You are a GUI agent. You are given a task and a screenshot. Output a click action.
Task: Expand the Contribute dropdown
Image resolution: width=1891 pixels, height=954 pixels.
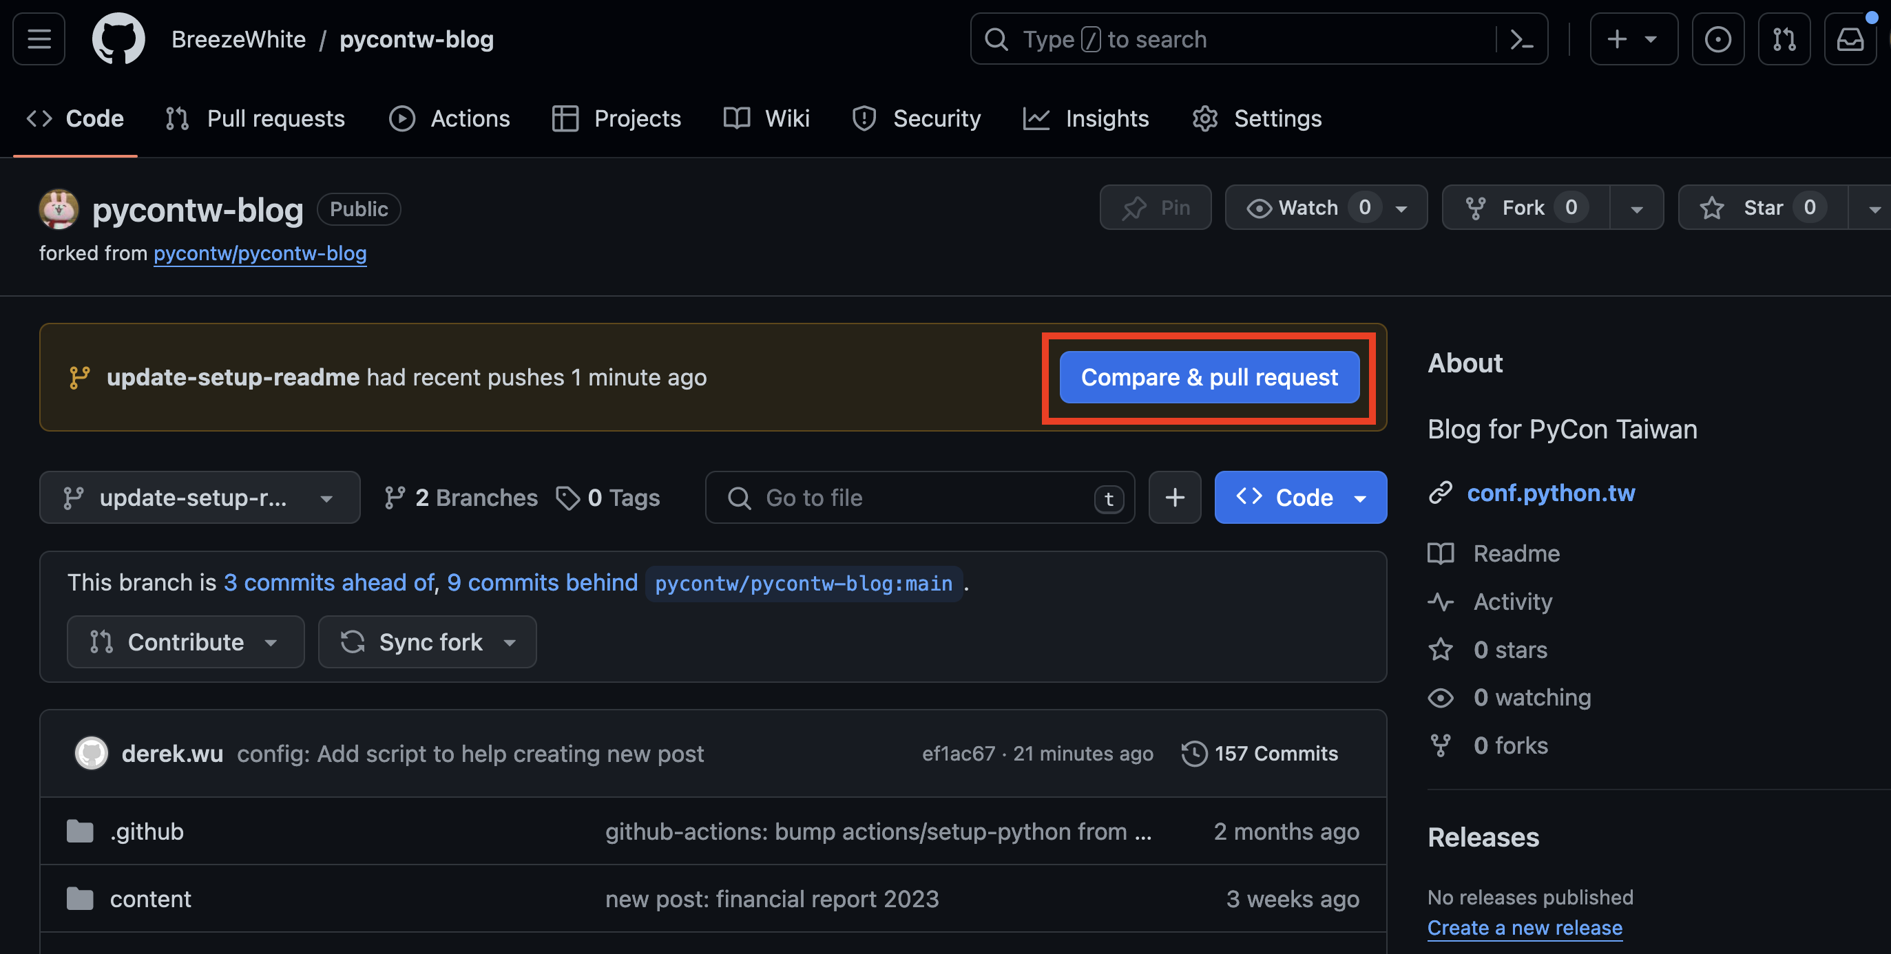[x=186, y=642]
